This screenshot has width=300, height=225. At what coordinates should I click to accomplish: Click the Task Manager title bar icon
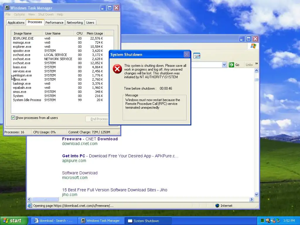(7, 8)
